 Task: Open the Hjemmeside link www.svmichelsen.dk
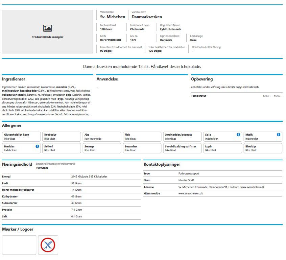point(191,193)
